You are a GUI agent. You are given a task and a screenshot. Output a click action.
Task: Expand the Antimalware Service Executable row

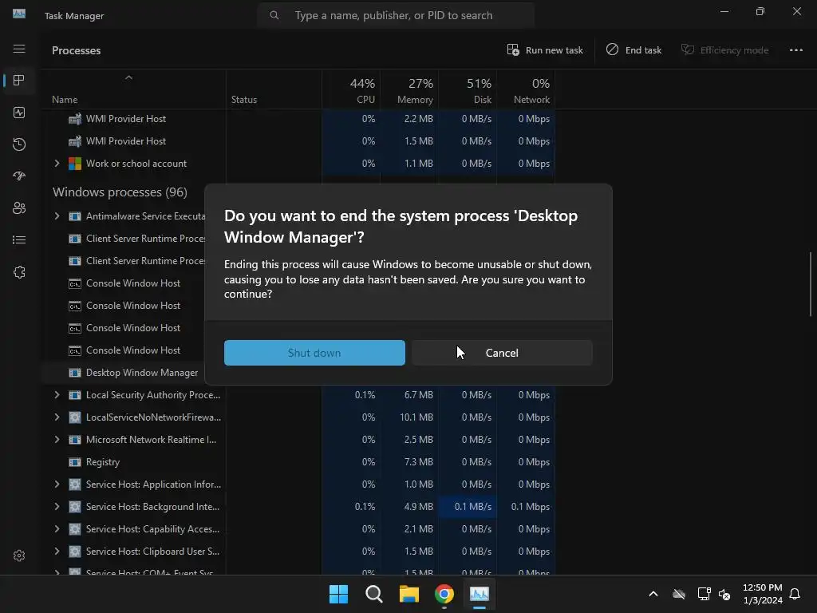(x=57, y=216)
